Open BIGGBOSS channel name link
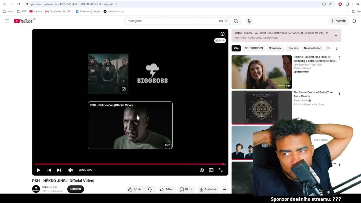The image size is (361, 203). coord(50,187)
